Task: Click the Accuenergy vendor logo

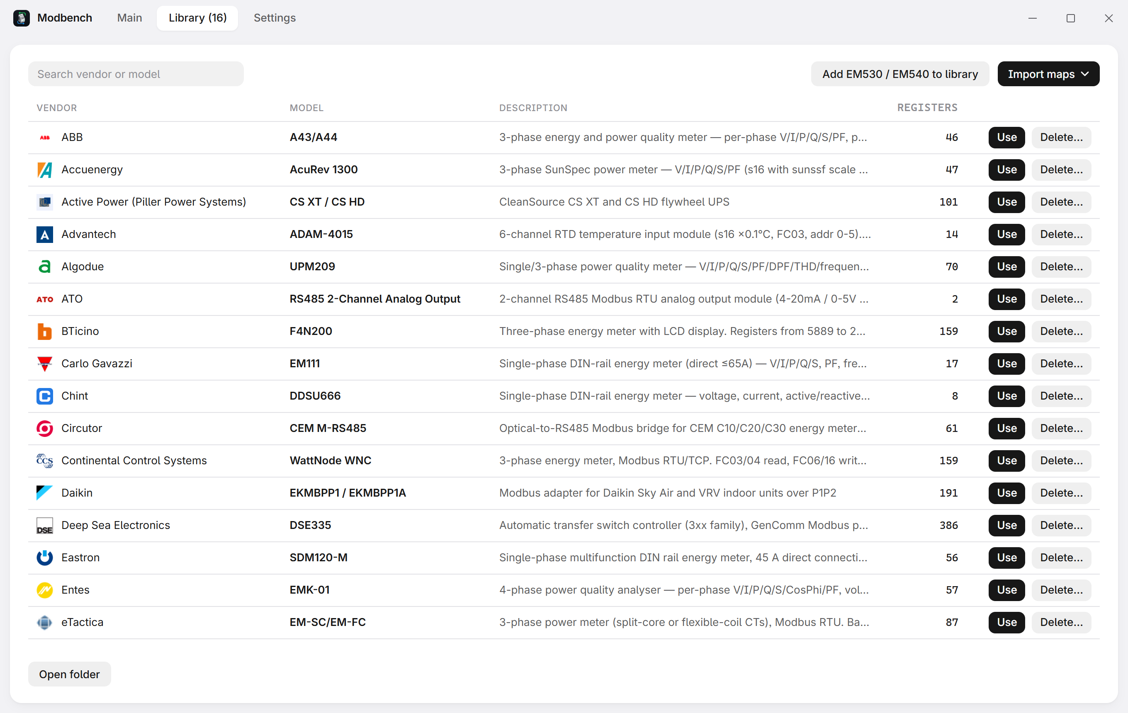Action: click(44, 170)
